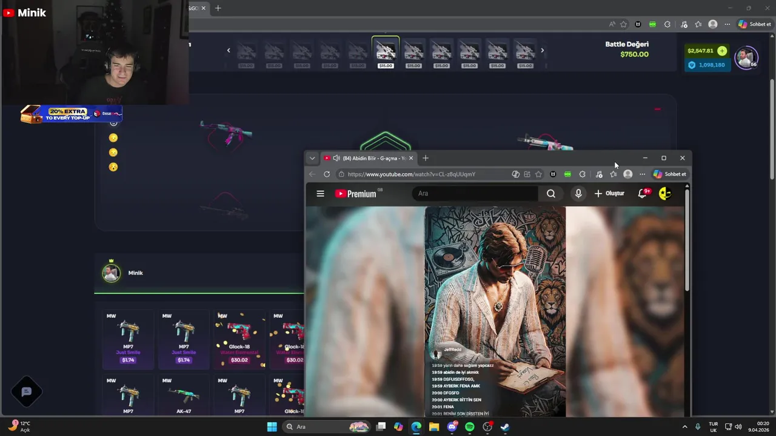Open media control icon in YouTube window toolbar
Viewport: 776px width, 436px height.
598,174
